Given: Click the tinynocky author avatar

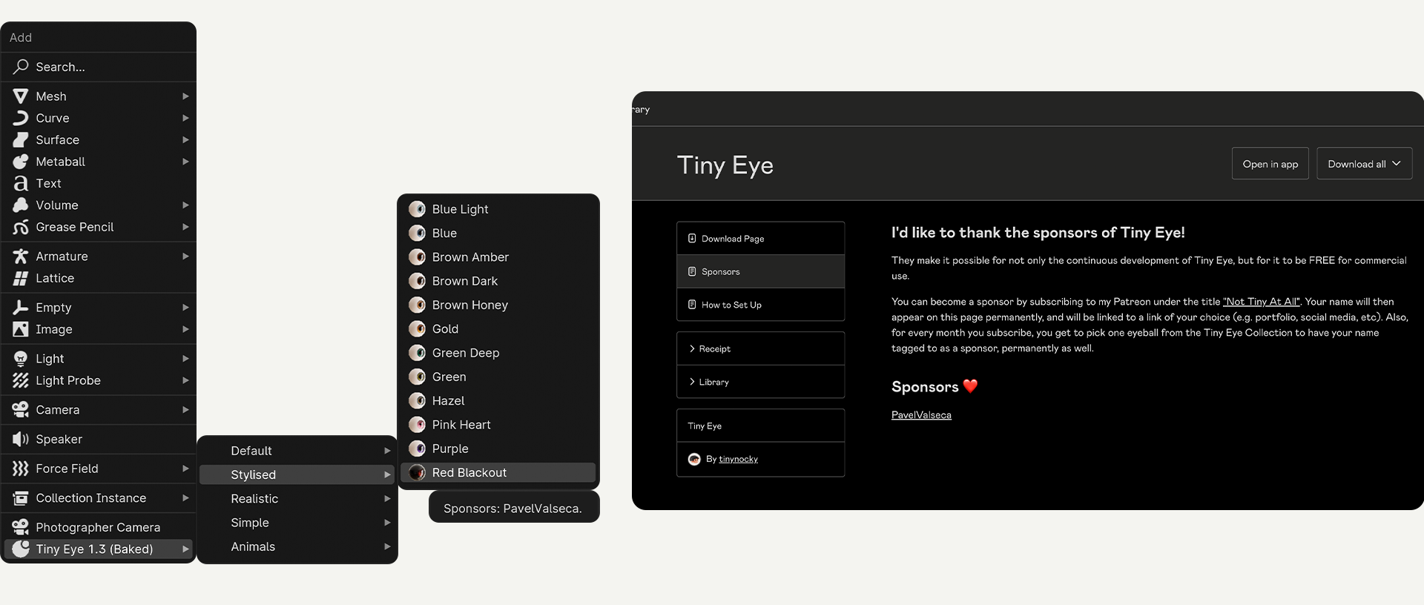Looking at the screenshot, I should coord(694,459).
